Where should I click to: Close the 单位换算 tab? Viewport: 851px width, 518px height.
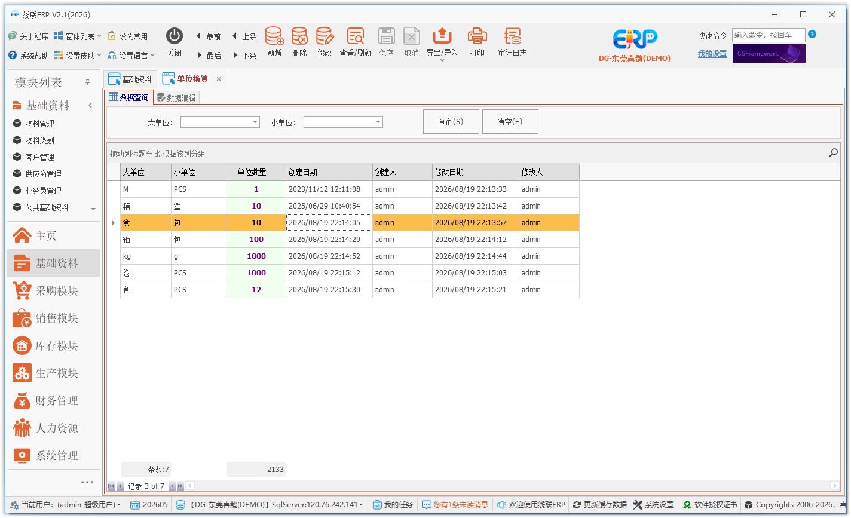click(x=219, y=79)
